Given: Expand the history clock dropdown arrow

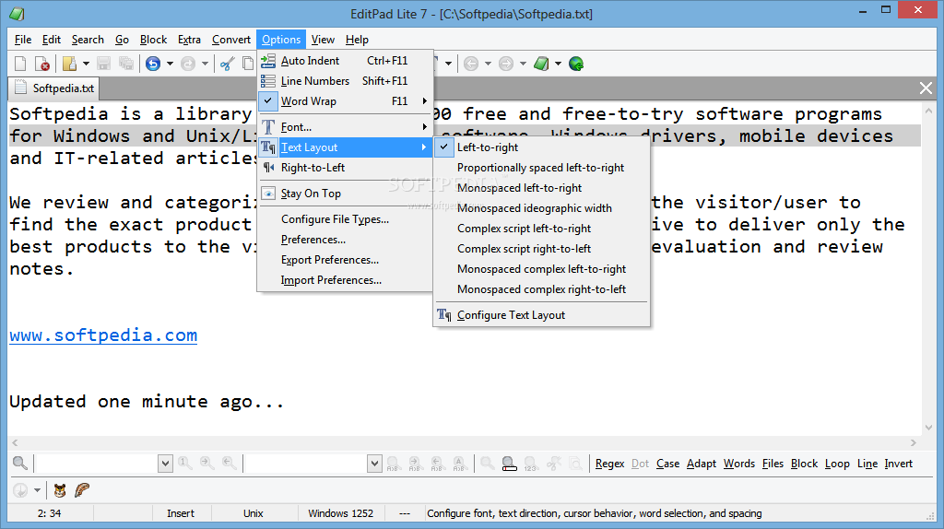Looking at the screenshot, I should (x=37, y=490).
